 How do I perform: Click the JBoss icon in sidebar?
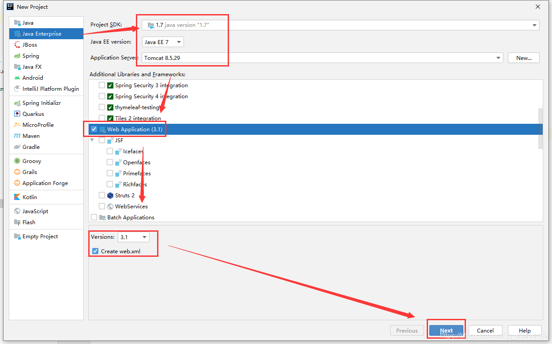17,45
